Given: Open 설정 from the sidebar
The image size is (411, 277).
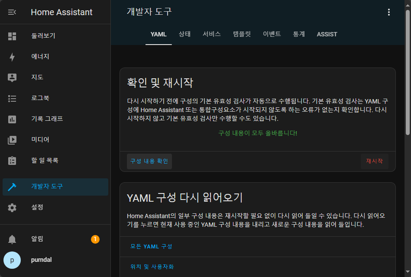Looking at the screenshot, I should coord(55,207).
